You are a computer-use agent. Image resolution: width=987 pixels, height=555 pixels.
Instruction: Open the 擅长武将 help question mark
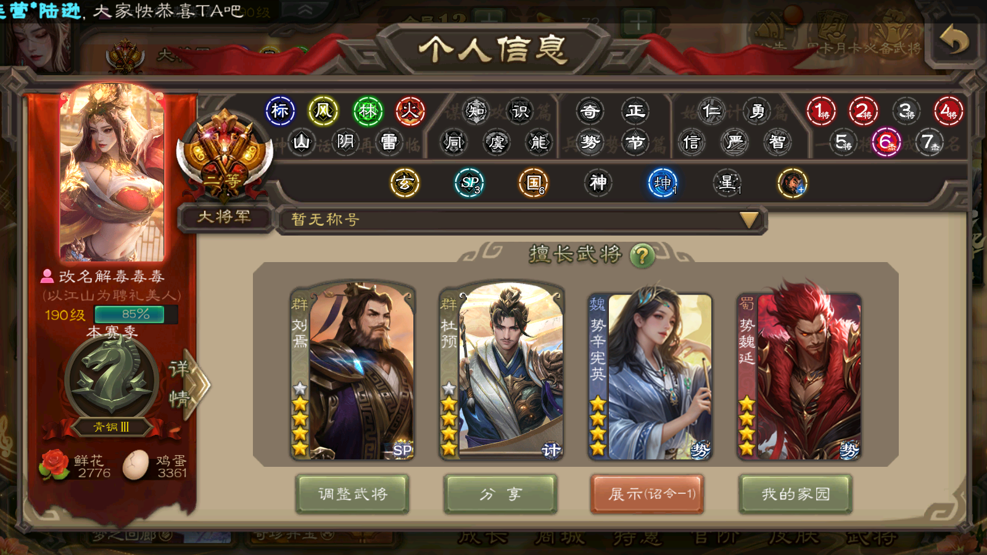[642, 255]
